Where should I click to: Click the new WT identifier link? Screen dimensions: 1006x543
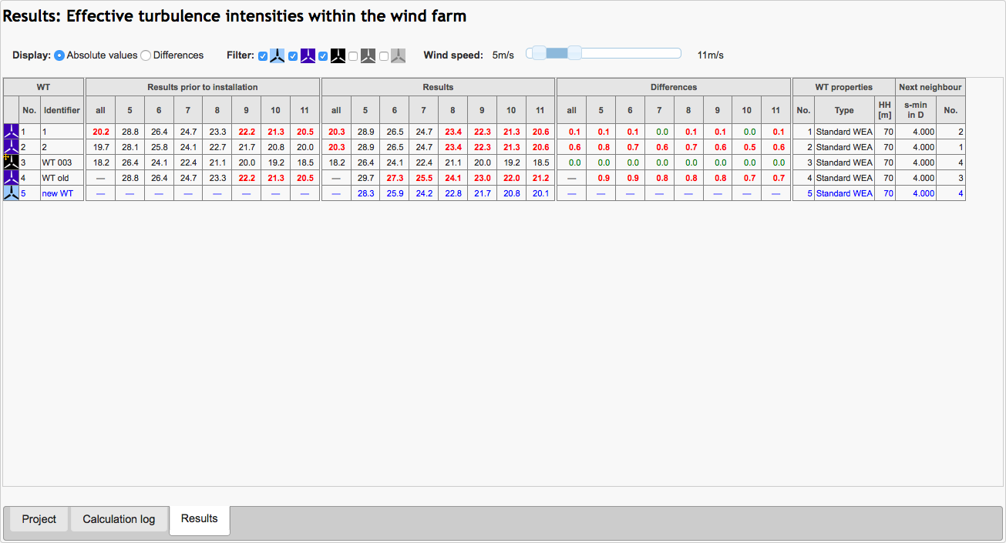(x=58, y=193)
